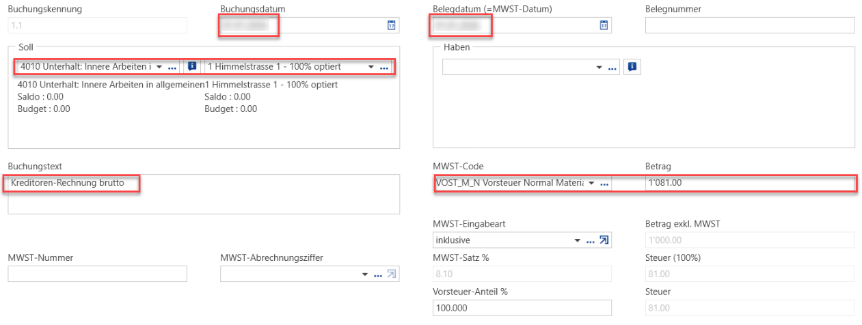Expand the Haben account dropdown

click(x=600, y=67)
